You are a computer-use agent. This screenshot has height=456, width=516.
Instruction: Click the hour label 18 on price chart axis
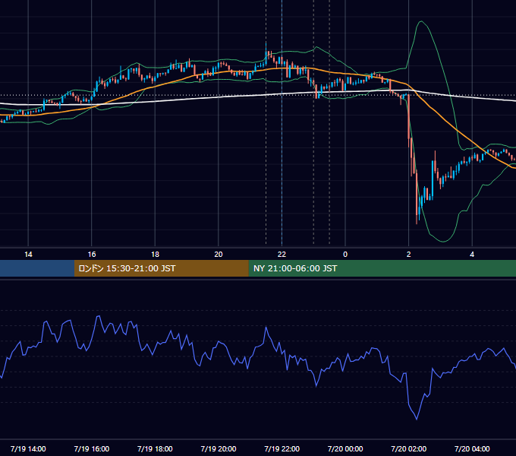155,255
